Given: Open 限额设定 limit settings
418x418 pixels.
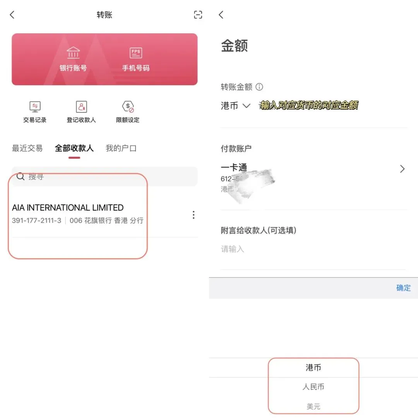Looking at the screenshot, I should click(128, 112).
